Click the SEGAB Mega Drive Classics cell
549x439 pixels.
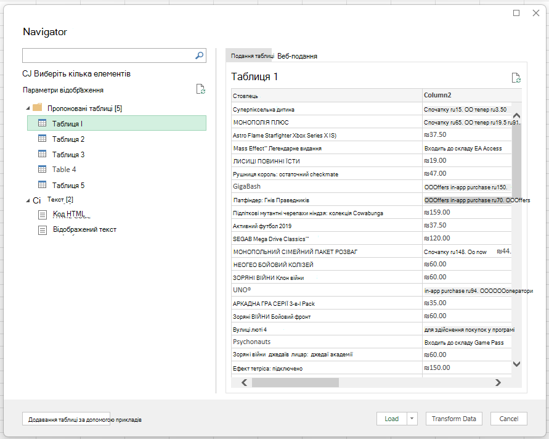(x=327, y=239)
